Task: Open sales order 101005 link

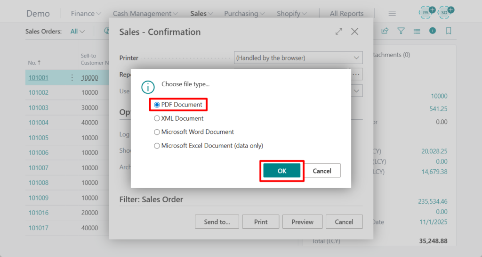Action: point(39,138)
